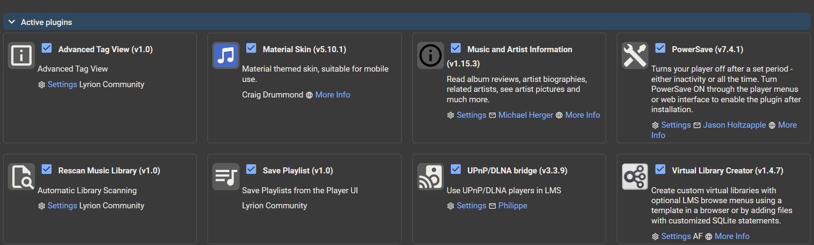
Task: Email author Michael Herger
Action: pyautogui.click(x=526, y=115)
